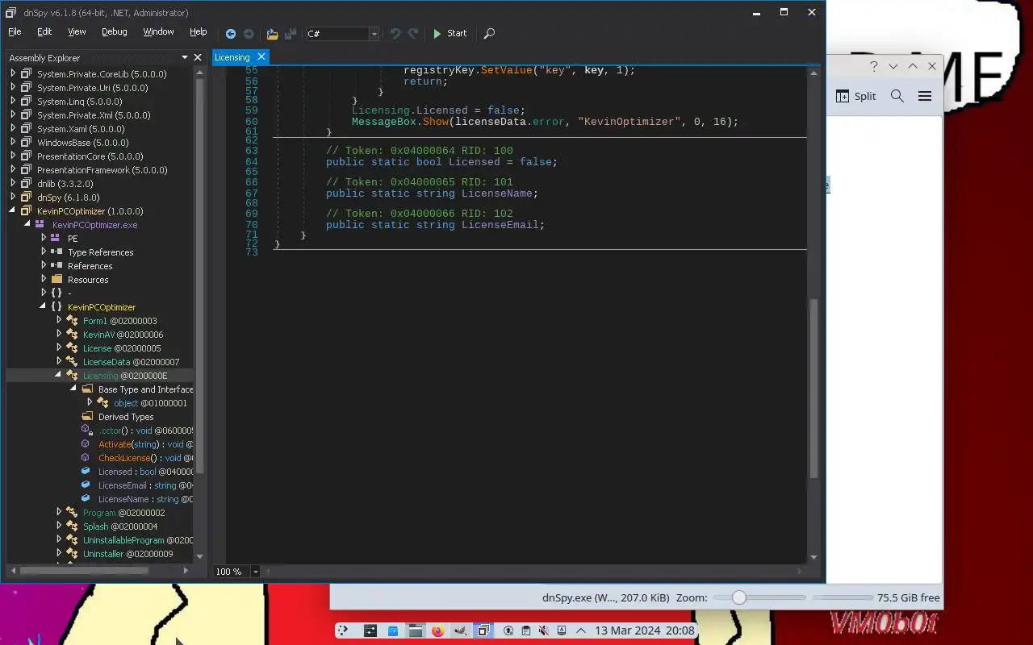Click Split button in background window

855,96
